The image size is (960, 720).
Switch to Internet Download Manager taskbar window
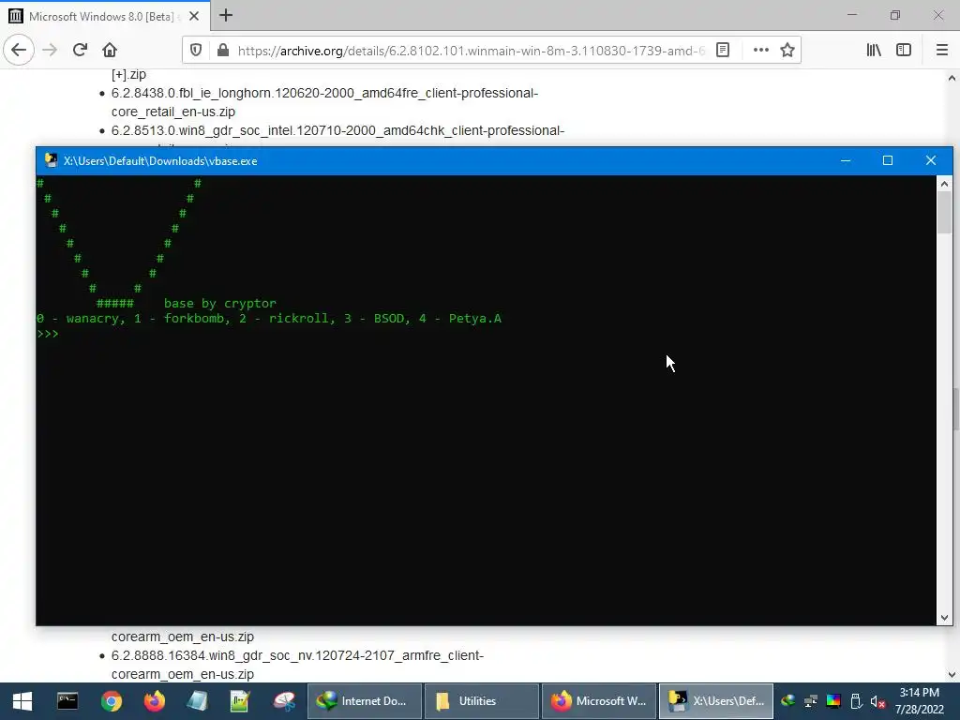(x=365, y=701)
